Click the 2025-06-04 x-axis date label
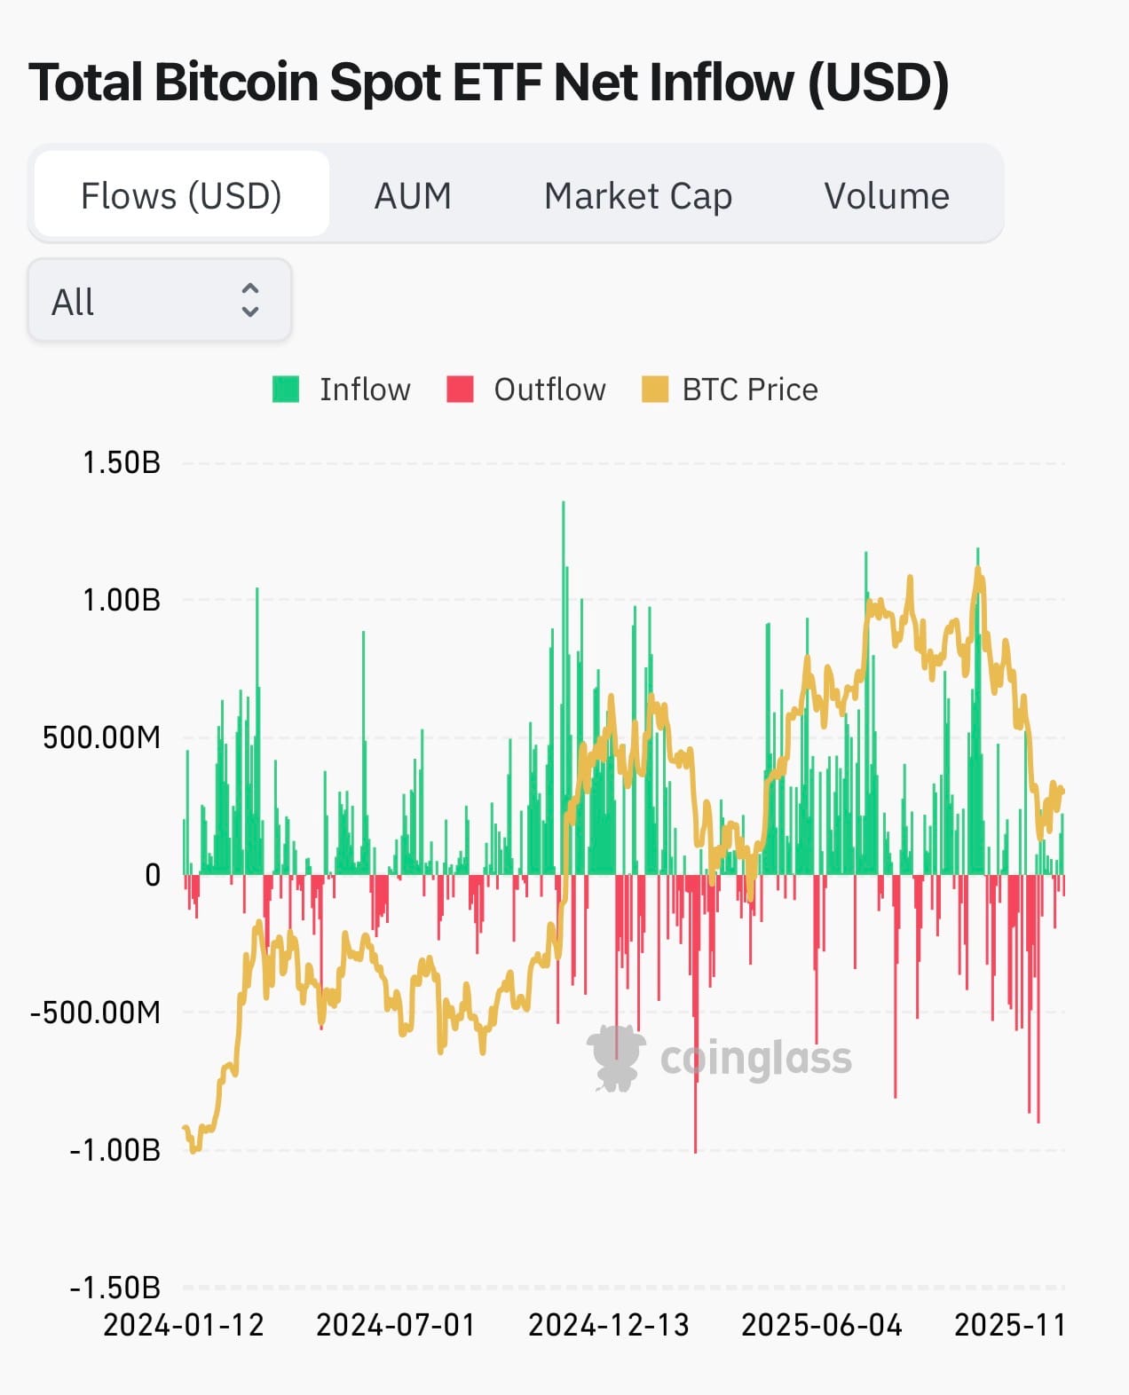This screenshot has width=1129, height=1395. click(822, 1325)
